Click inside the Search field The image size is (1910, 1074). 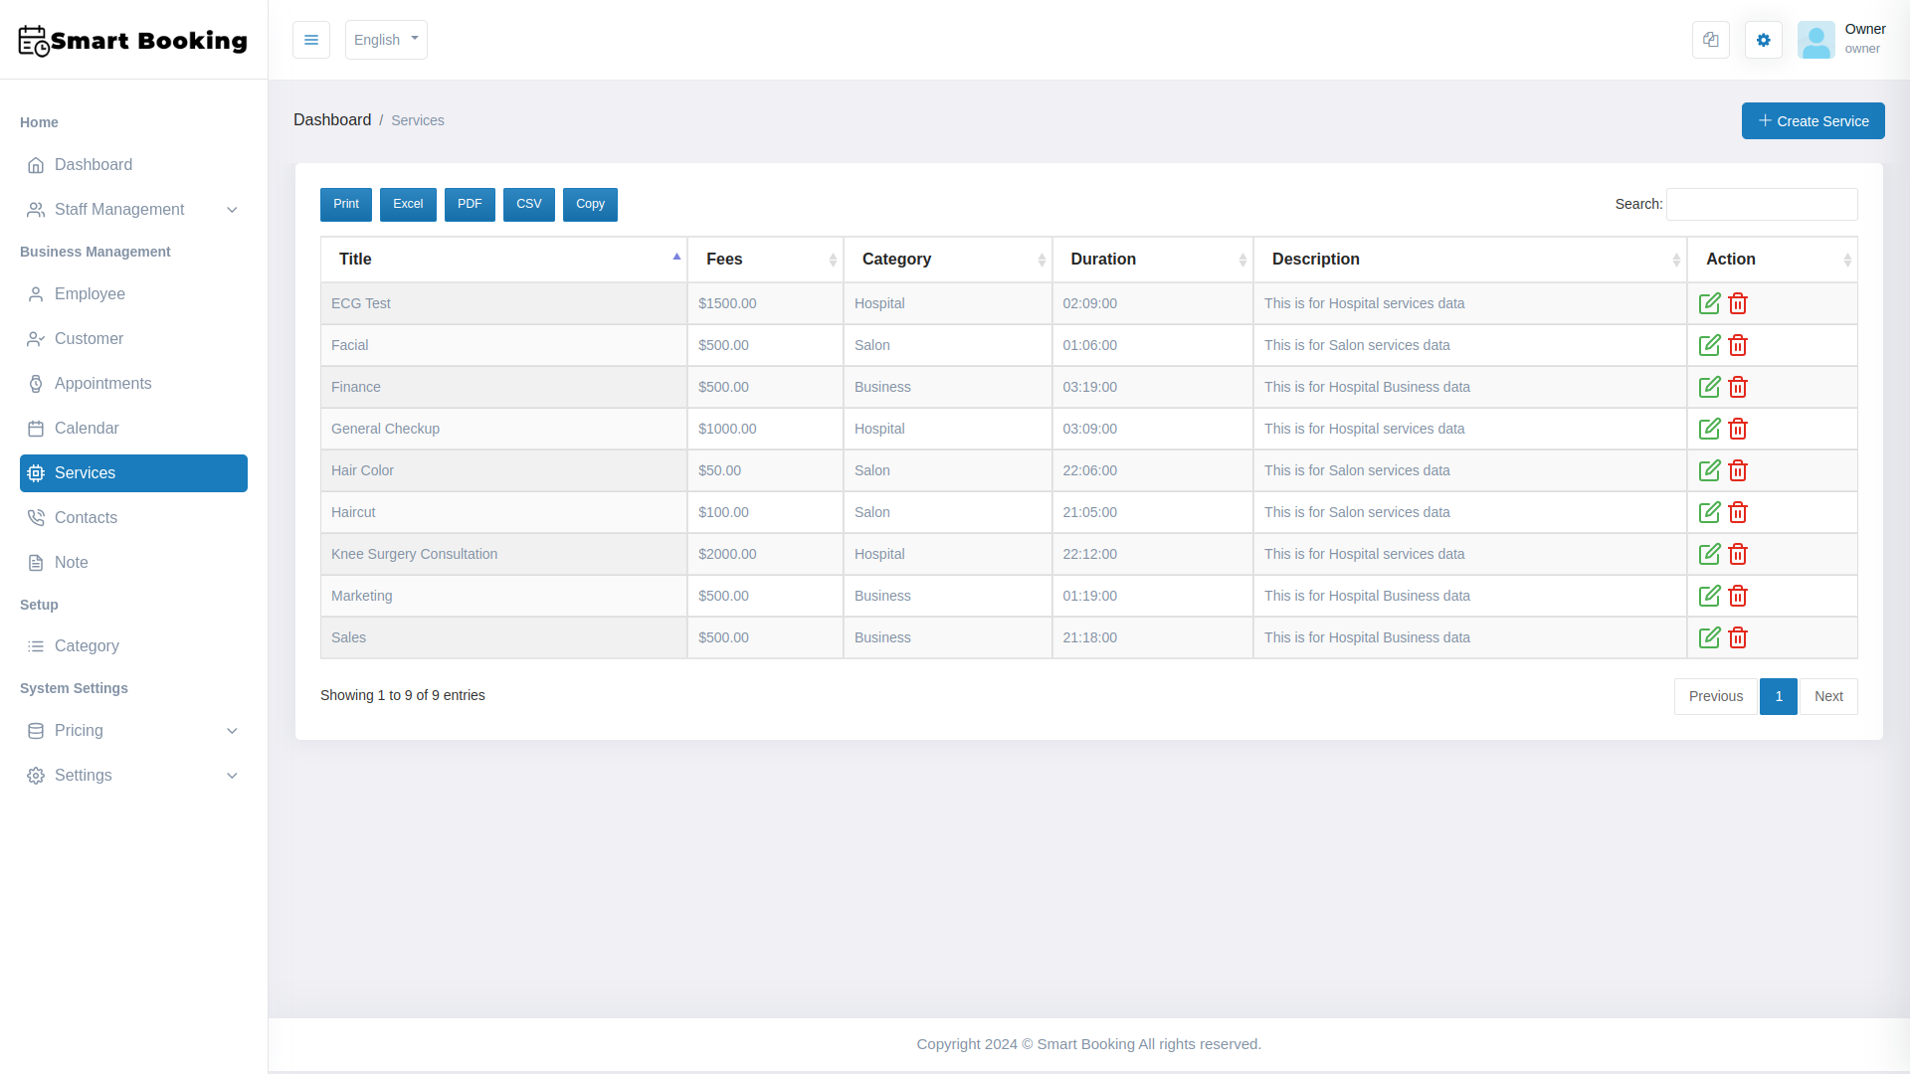[1761, 204]
